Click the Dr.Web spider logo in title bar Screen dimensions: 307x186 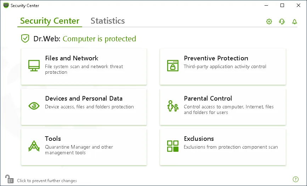click(6, 5)
